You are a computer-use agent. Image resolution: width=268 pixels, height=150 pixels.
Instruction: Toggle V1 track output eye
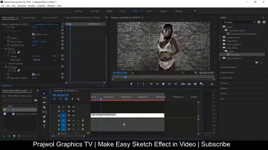point(74,115)
